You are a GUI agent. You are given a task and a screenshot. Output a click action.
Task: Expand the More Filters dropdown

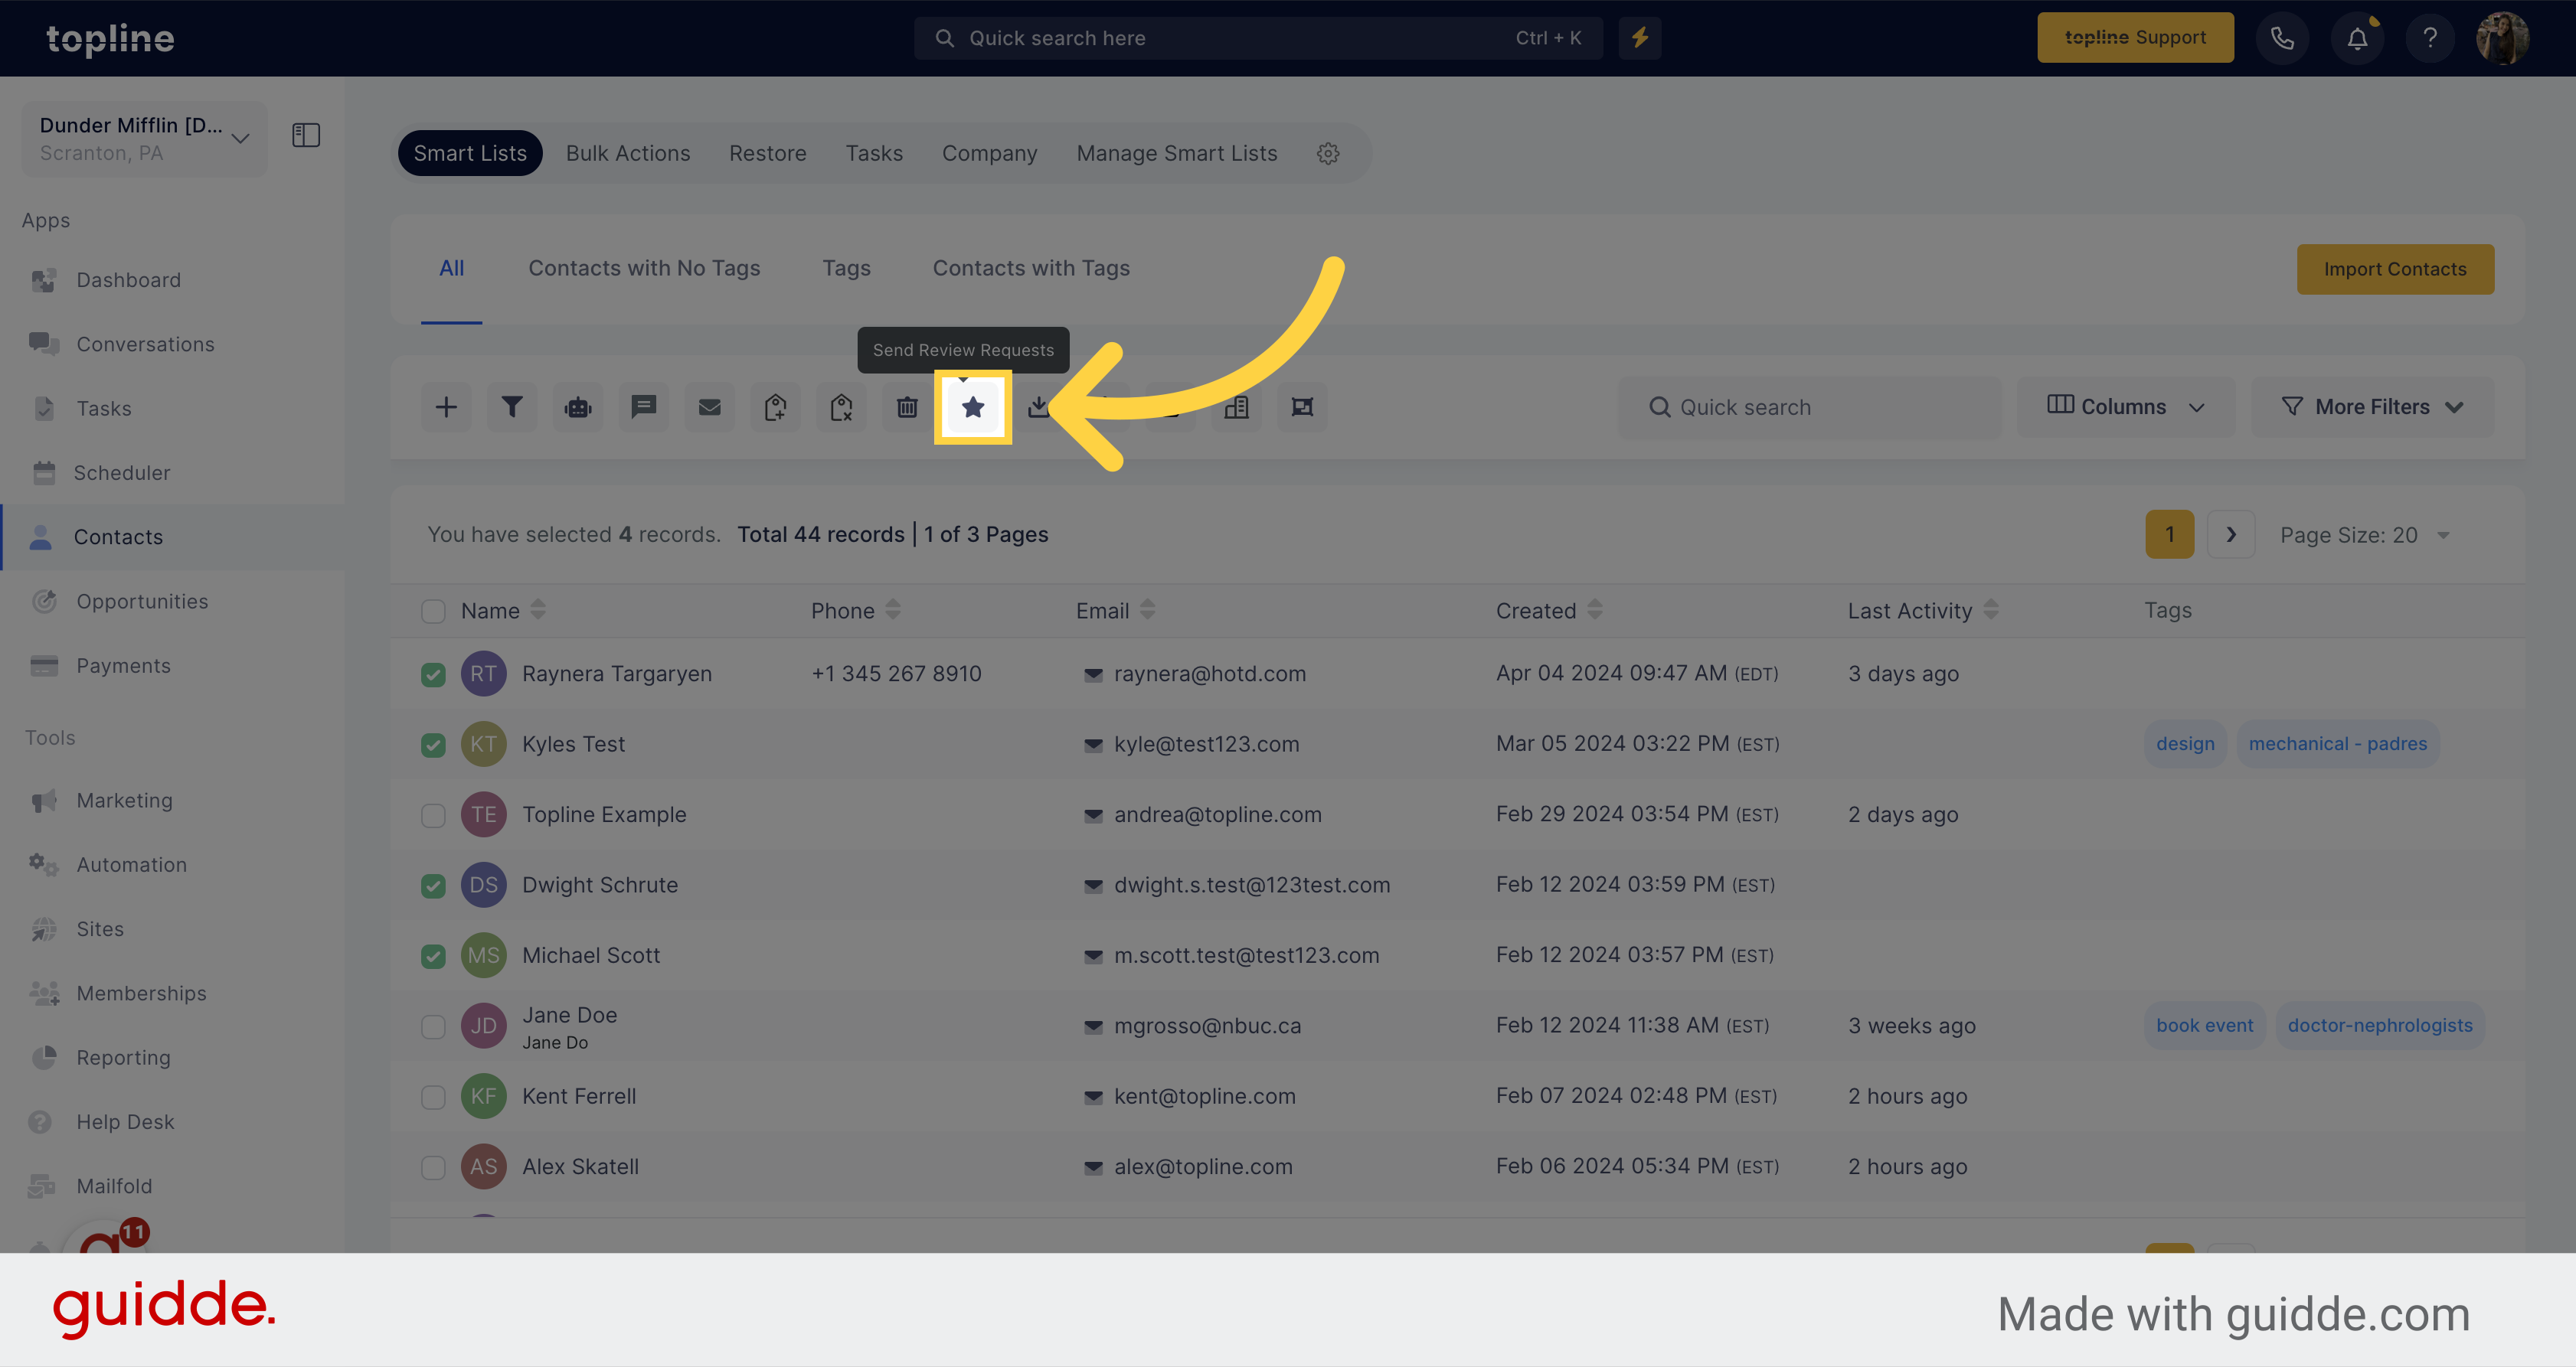pyautogui.click(x=2372, y=405)
